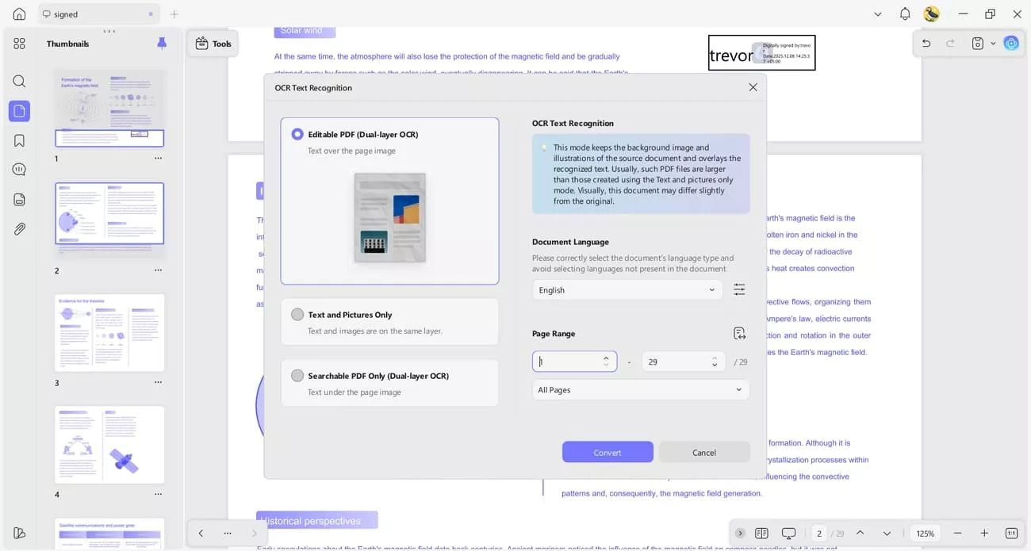Viewport: 1031px width, 551px height.
Task: Open the Tools menu
Action: (213, 44)
